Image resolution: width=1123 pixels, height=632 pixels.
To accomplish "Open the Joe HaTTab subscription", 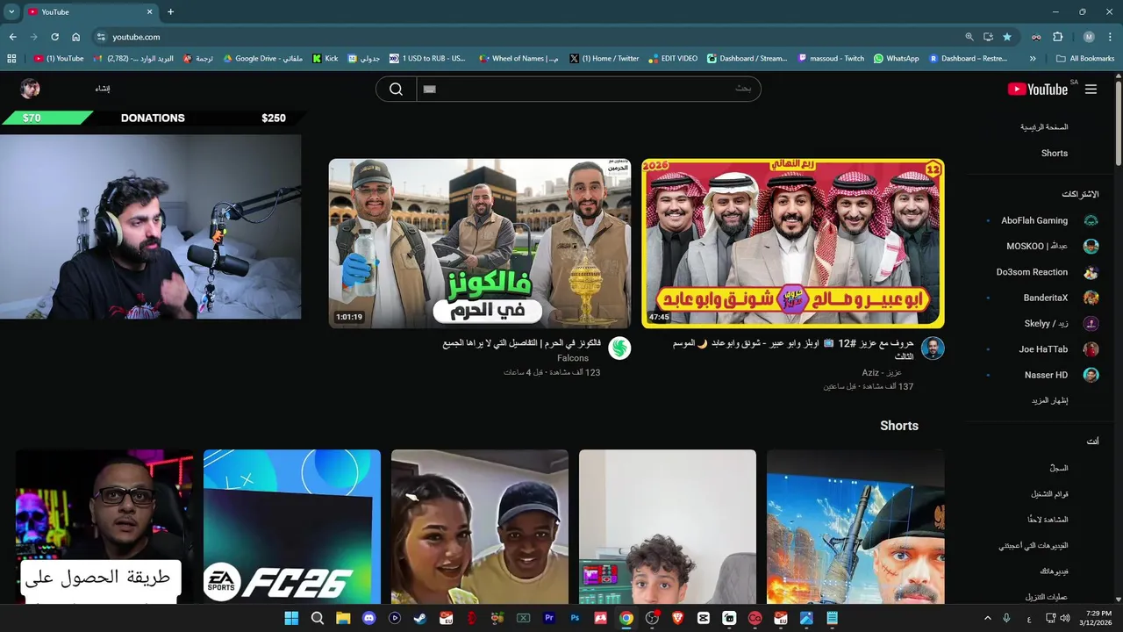I will click(x=1044, y=349).
